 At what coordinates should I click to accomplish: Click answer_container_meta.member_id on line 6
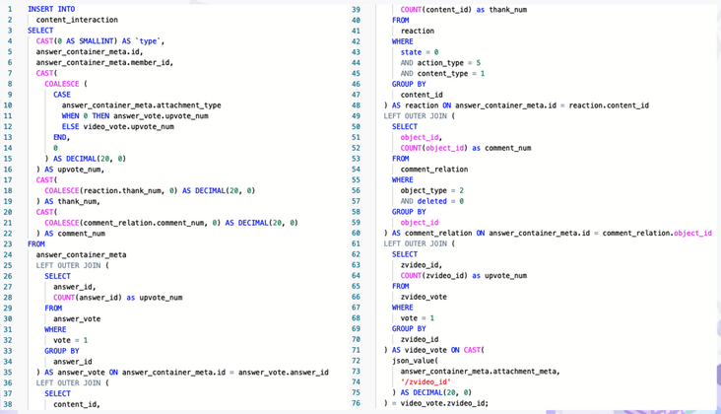[104, 62]
